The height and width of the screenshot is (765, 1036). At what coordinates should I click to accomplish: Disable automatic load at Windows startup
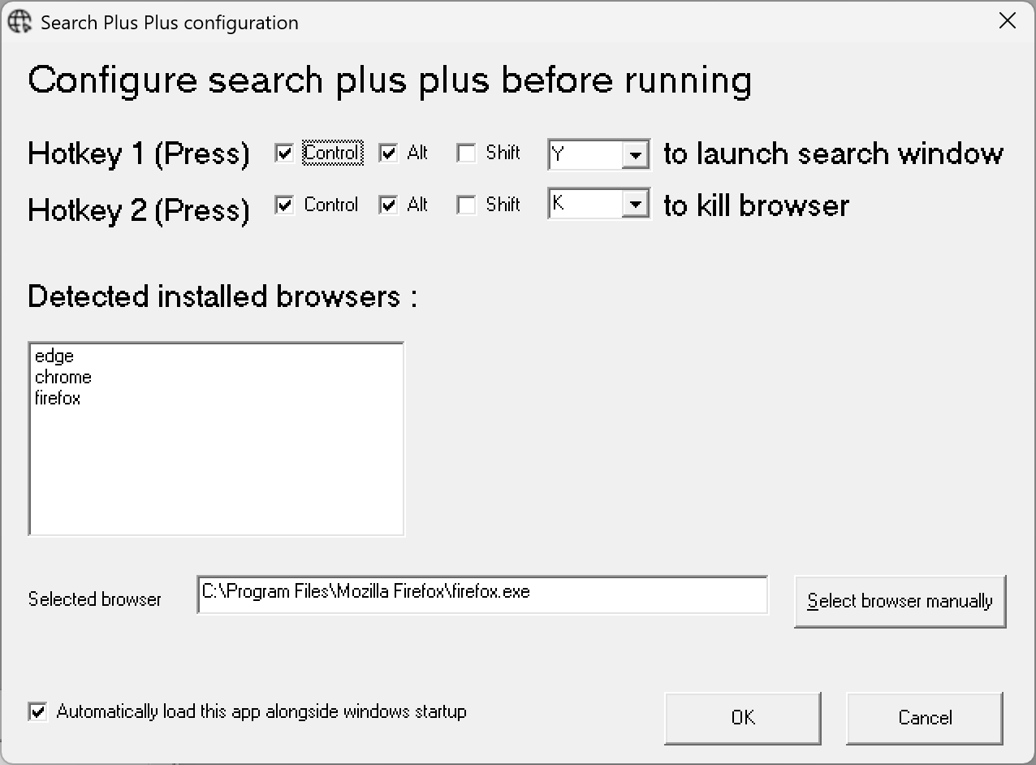38,712
